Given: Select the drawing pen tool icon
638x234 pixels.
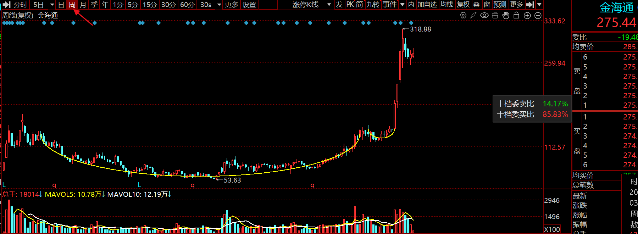Looking at the screenshot, I should tap(473, 15).
